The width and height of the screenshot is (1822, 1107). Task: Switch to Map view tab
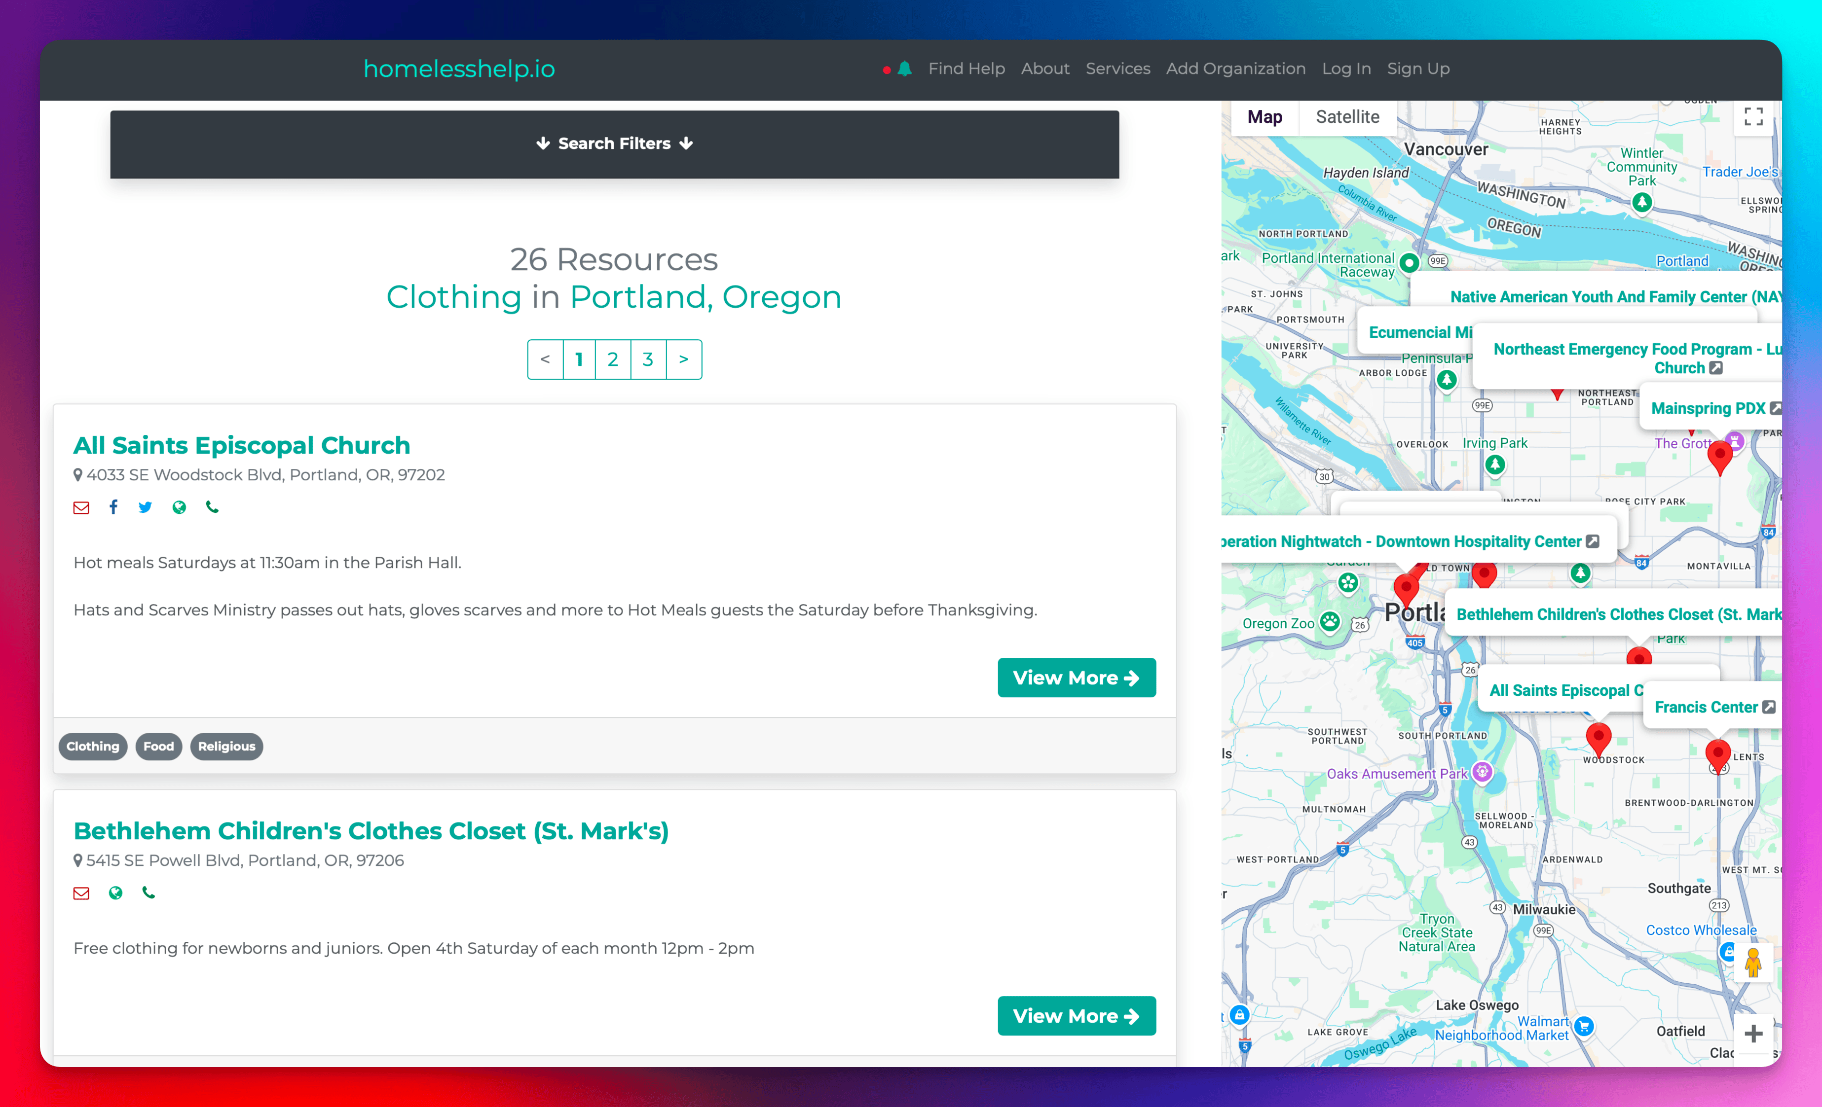click(x=1264, y=117)
